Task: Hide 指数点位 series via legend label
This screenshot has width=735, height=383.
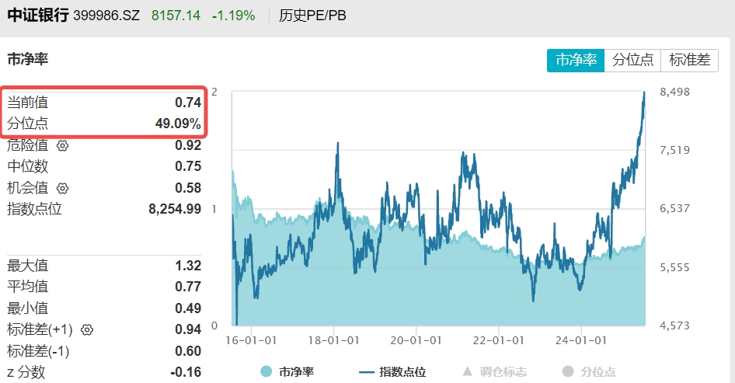Action: click(402, 372)
